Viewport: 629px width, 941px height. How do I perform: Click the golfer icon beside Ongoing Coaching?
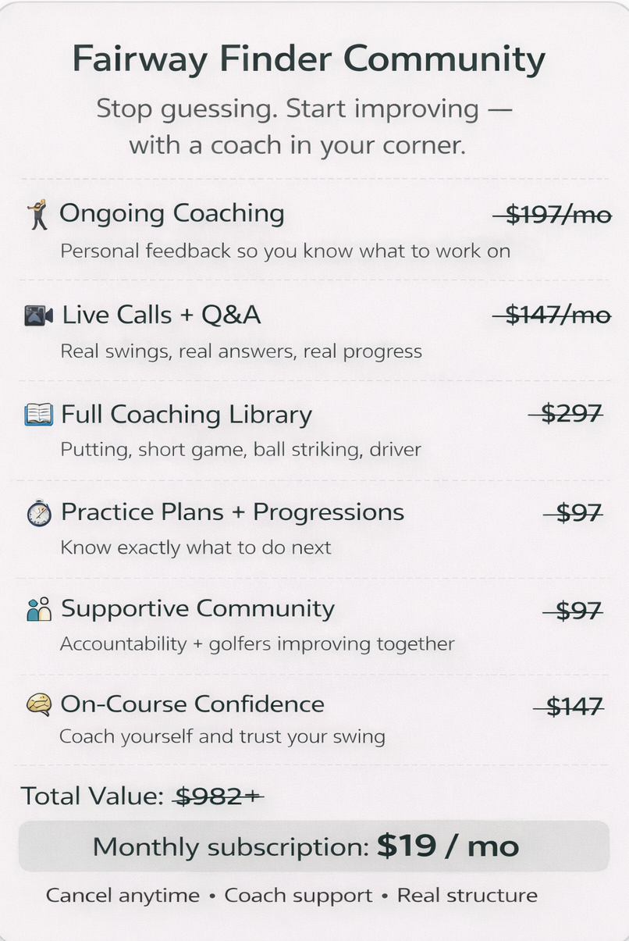coord(37,214)
